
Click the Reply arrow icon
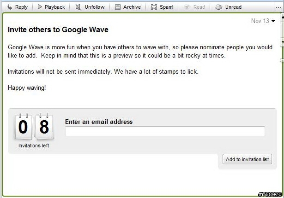[10, 7]
